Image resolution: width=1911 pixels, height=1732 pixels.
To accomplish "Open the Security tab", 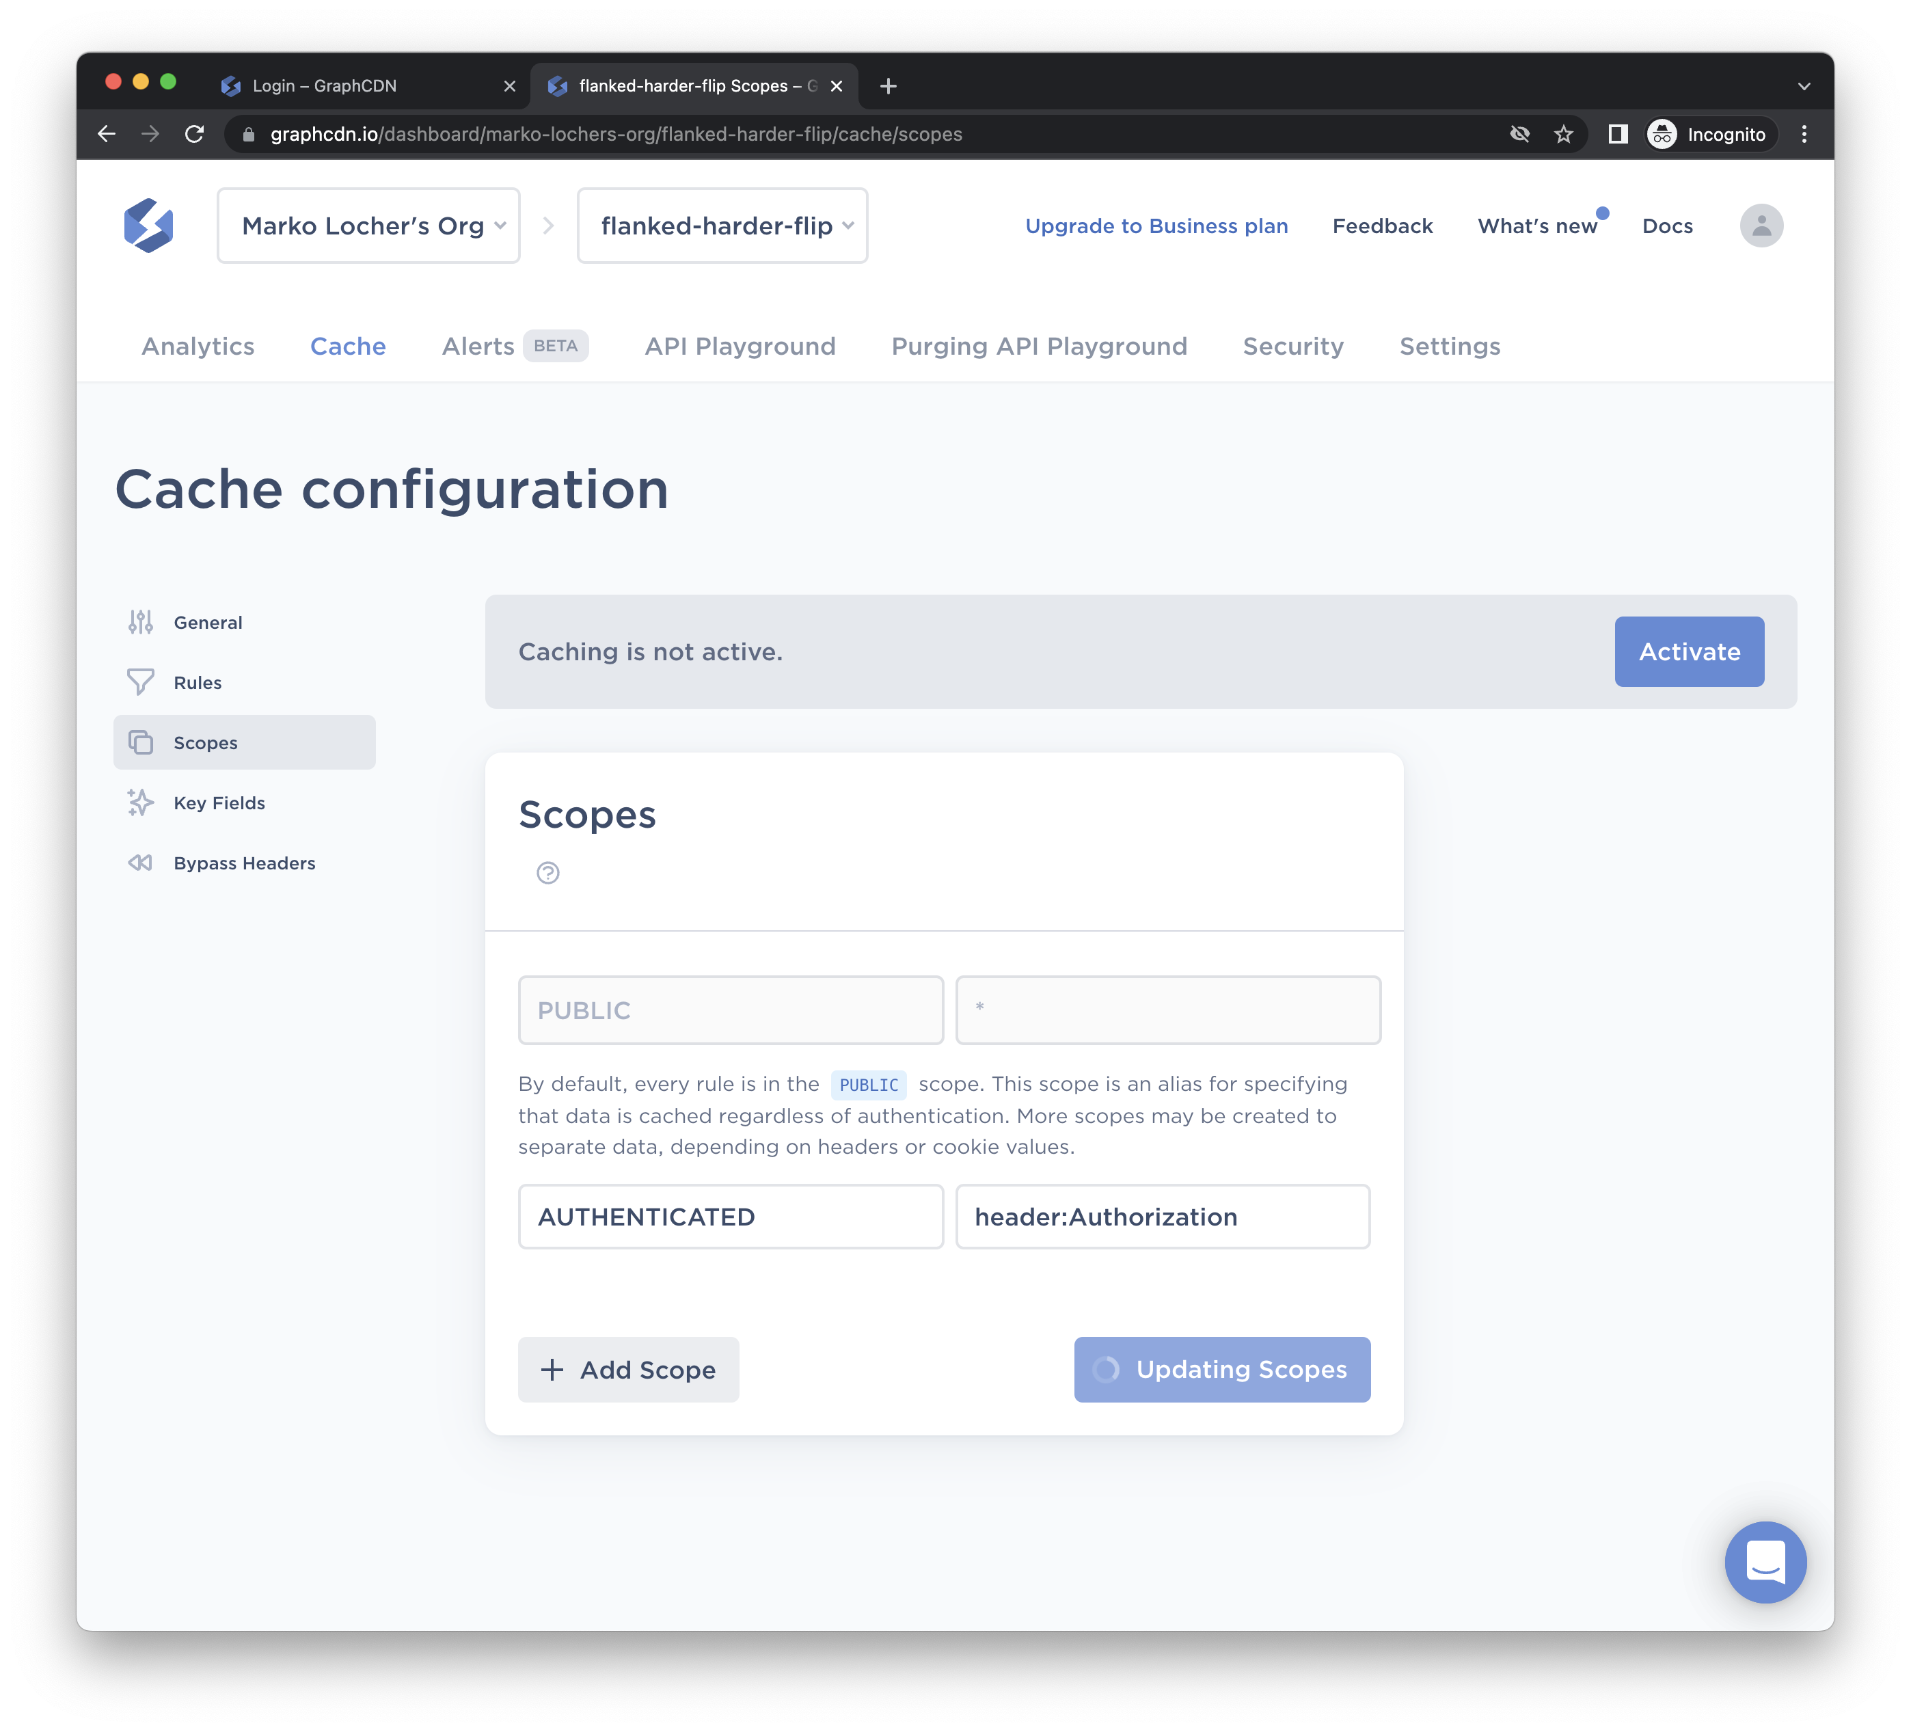I will [x=1293, y=346].
